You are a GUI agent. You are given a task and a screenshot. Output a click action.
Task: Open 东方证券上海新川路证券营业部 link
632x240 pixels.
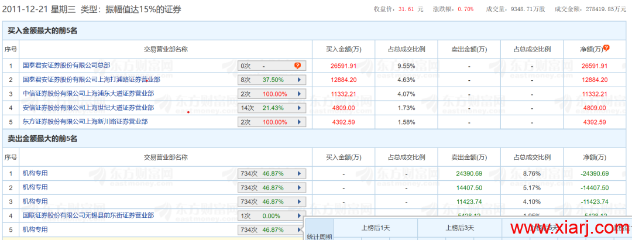pyautogui.click(x=85, y=121)
